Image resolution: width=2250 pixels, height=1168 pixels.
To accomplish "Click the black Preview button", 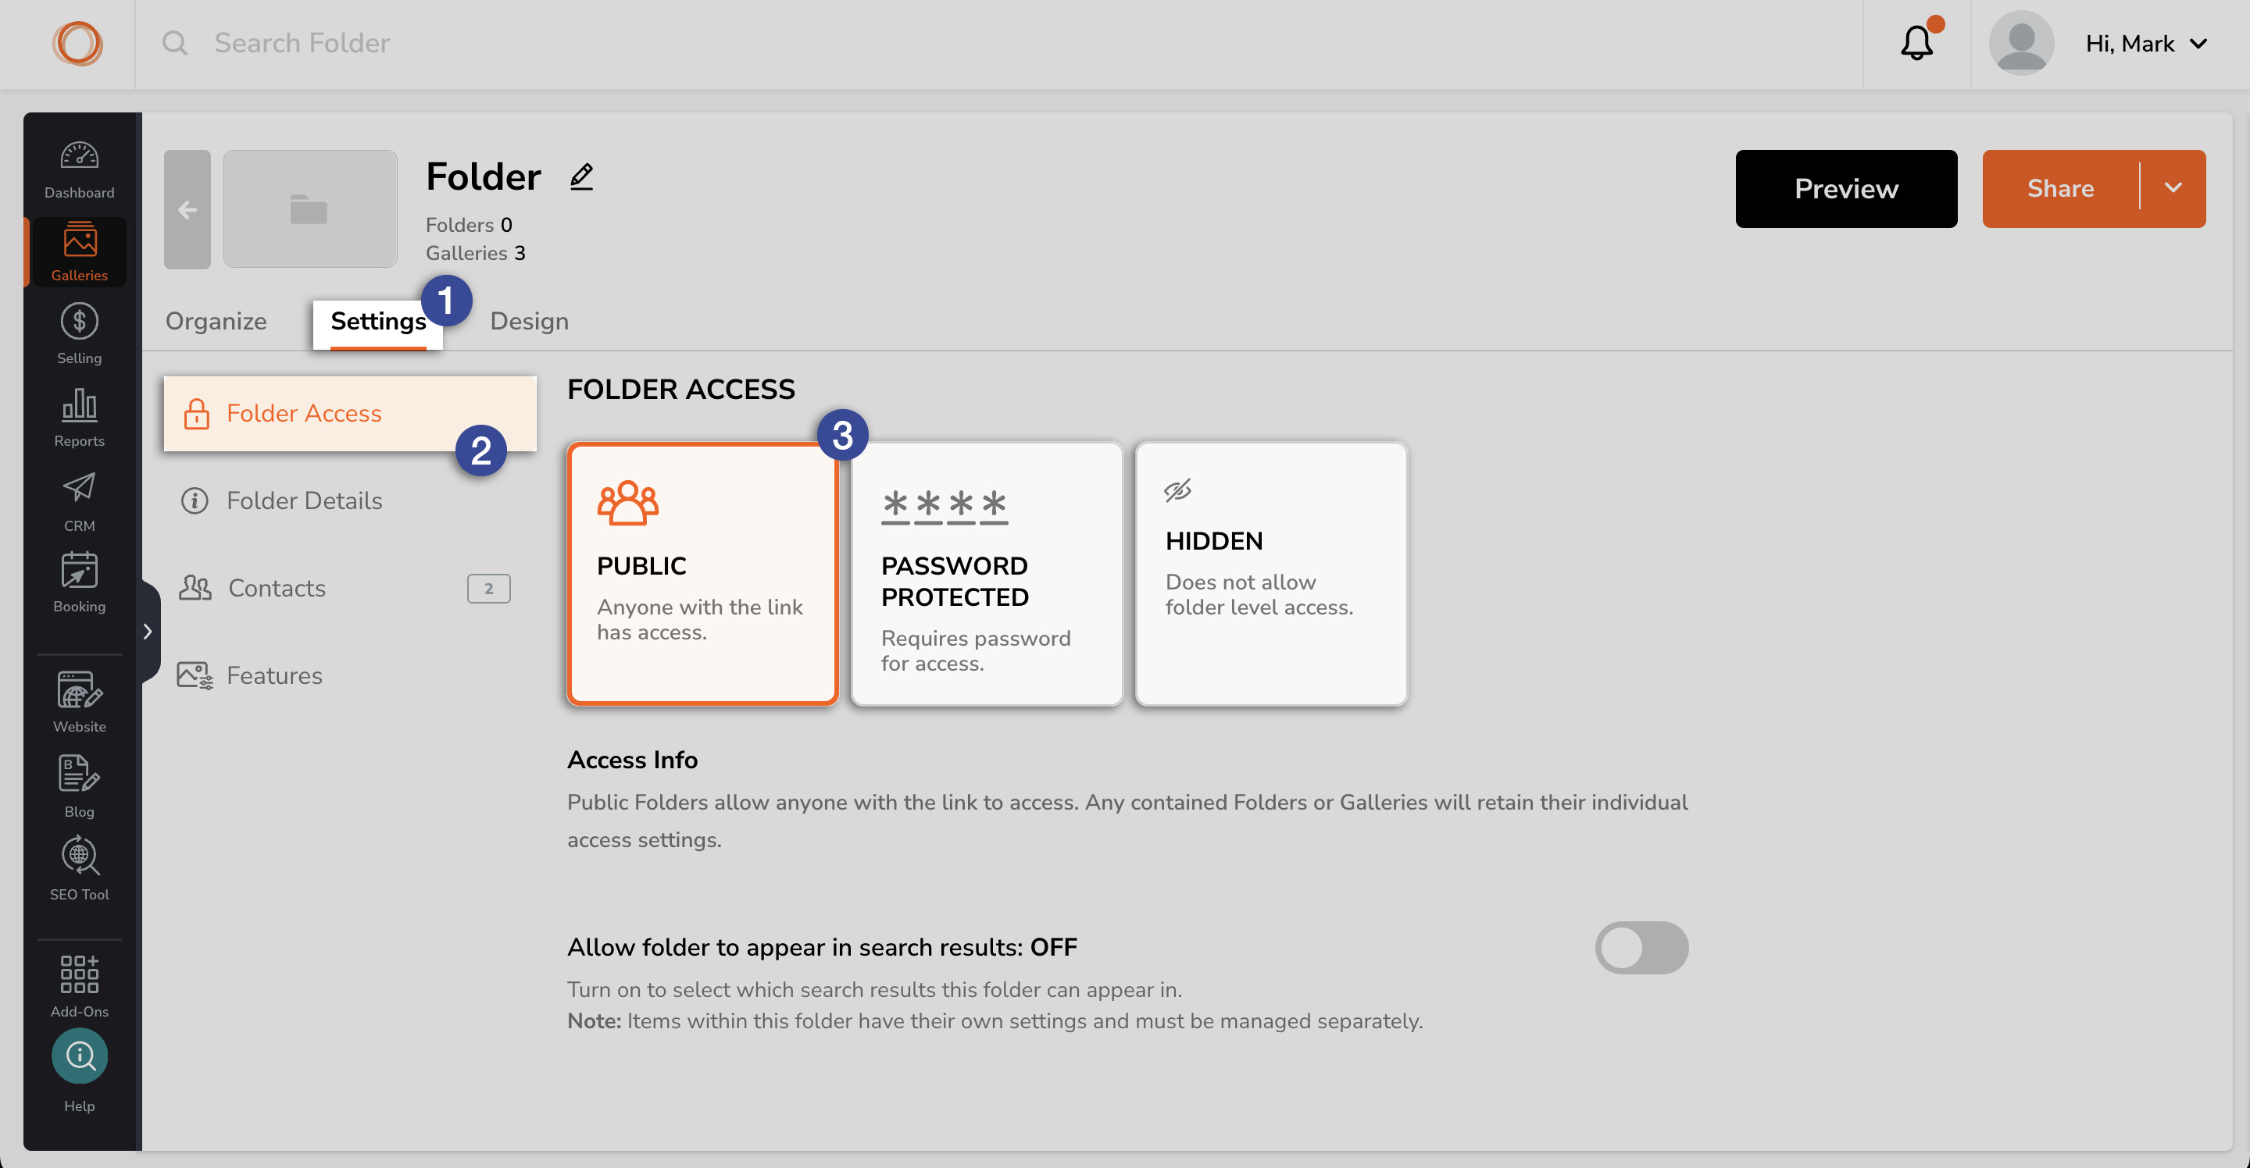I will (x=1845, y=189).
